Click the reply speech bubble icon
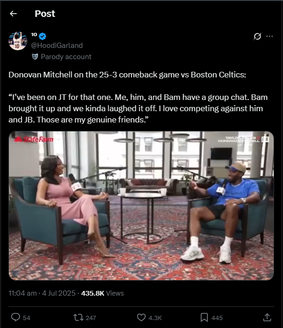This screenshot has height=328, width=283. point(15,317)
